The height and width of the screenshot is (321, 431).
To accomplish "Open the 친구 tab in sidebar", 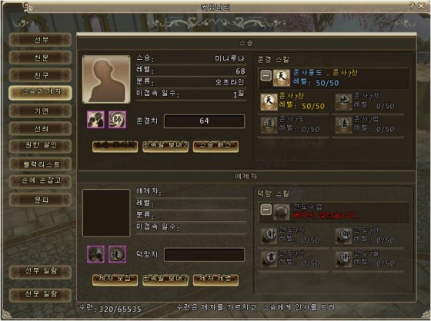I will 41,75.
